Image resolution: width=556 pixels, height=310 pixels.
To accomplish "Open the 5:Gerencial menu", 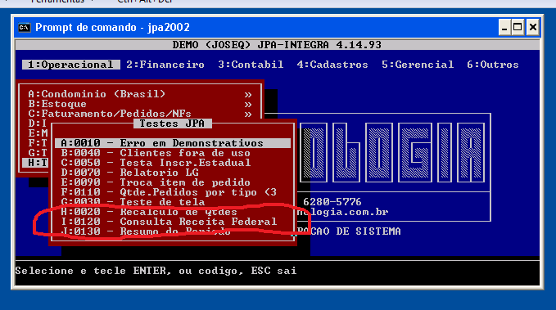I will (418, 65).
